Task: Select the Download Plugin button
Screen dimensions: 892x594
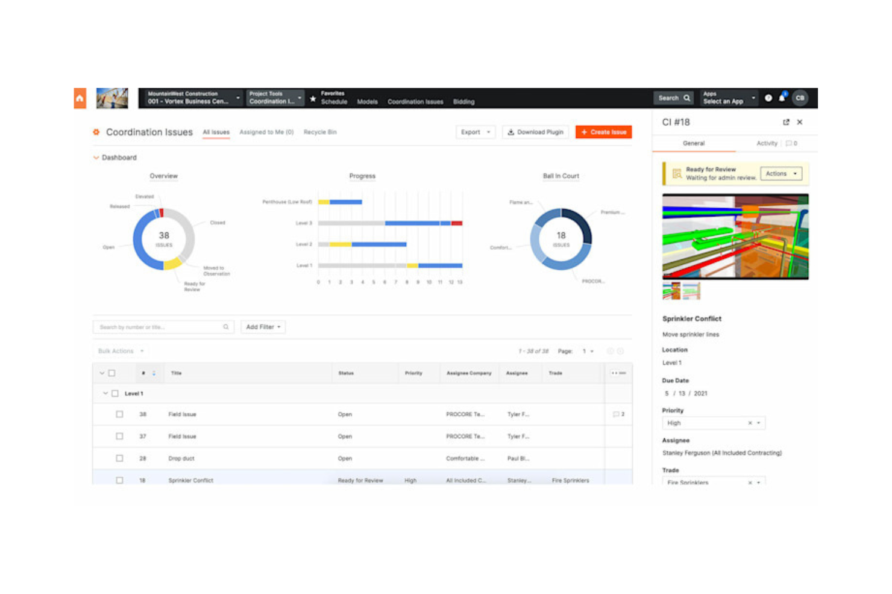Action: point(535,132)
